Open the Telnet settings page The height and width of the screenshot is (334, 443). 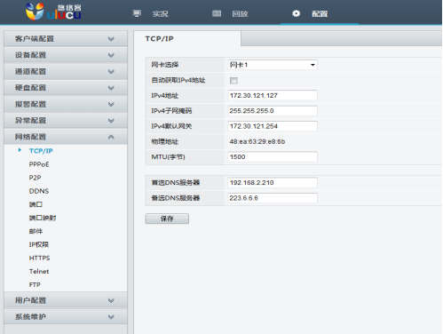click(39, 271)
